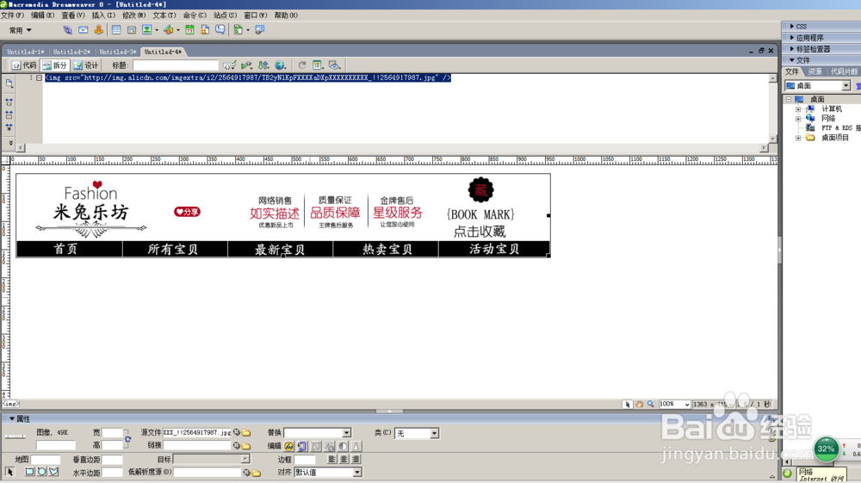Click the Templates insert icon

[238, 30]
